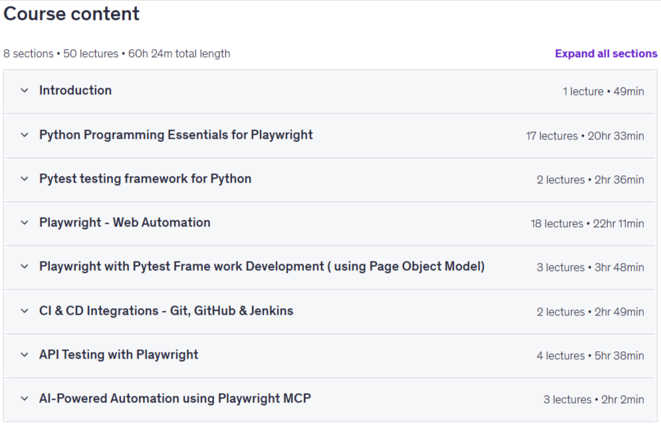Viewport: 661px width, 427px height.
Task: Select AI-Powered Automation using Playwright MCP title
Action: 175,398
